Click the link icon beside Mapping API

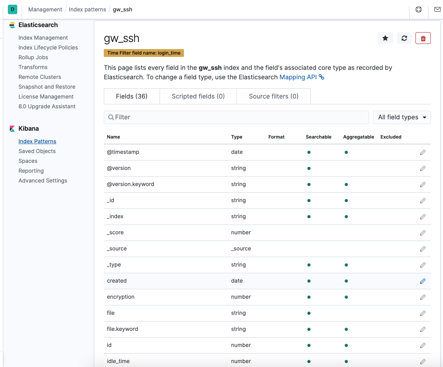(322, 77)
